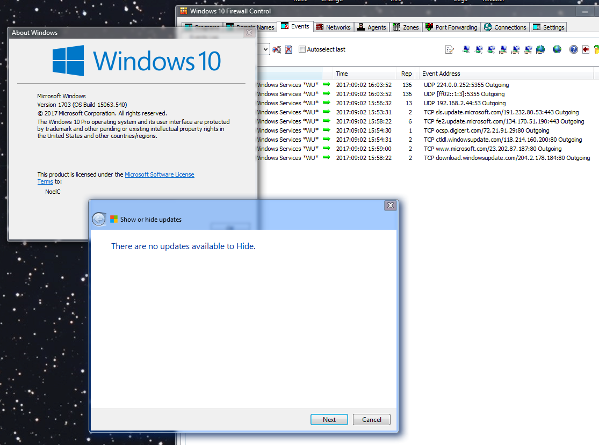Viewport: 599px width, 445px height.
Task: Click the Event Address column header
Action: pos(506,74)
